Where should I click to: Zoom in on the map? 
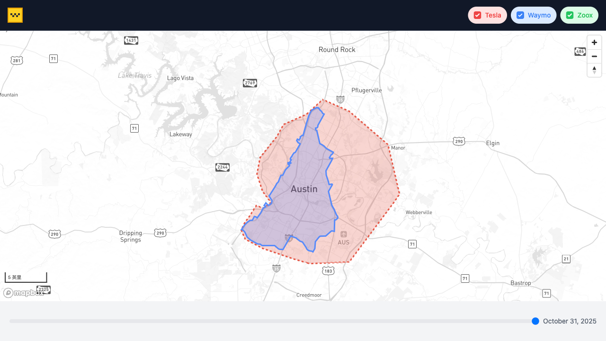tap(594, 43)
